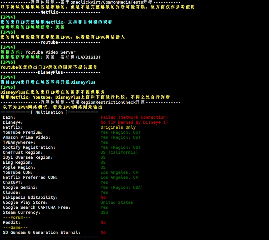Click the '[ Multination ]' section heading
The width and height of the screenshot is (269, 240).
click(x=49, y=112)
